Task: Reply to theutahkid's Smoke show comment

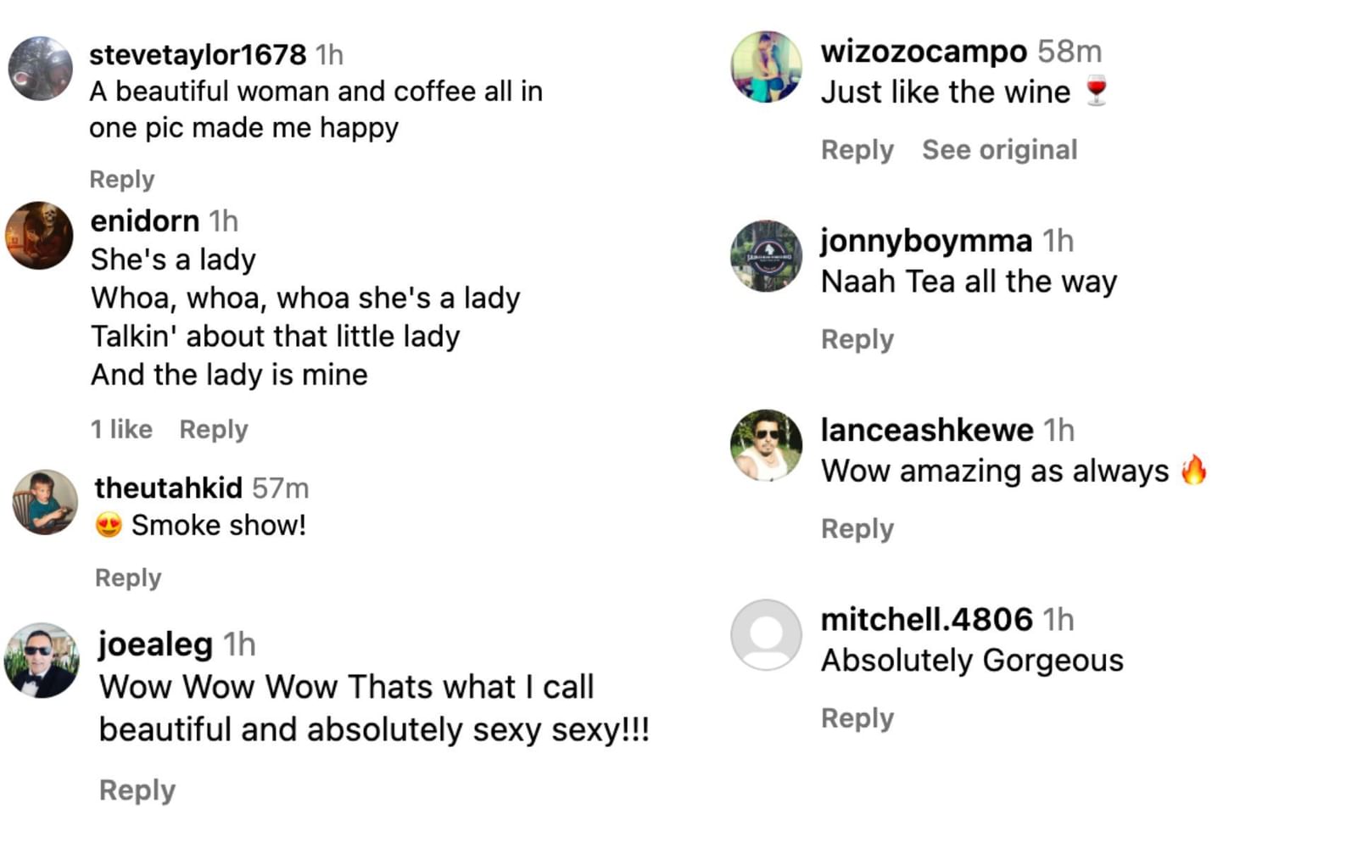Action: tap(128, 578)
